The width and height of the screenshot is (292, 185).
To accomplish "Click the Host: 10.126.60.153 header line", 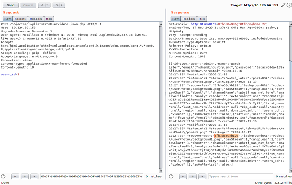I will click(x=18, y=28).
